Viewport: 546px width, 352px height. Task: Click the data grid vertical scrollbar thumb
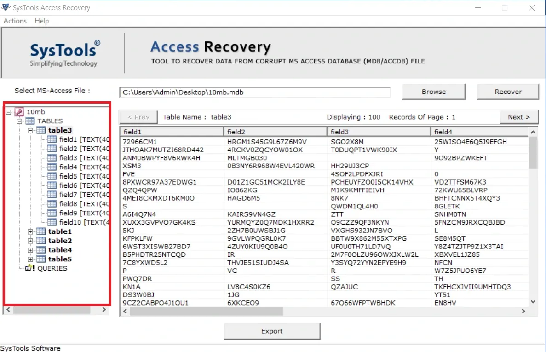[x=533, y=152]
